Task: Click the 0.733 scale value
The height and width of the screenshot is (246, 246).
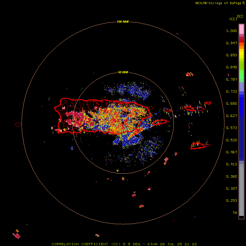Action: [x=232, y=92]
